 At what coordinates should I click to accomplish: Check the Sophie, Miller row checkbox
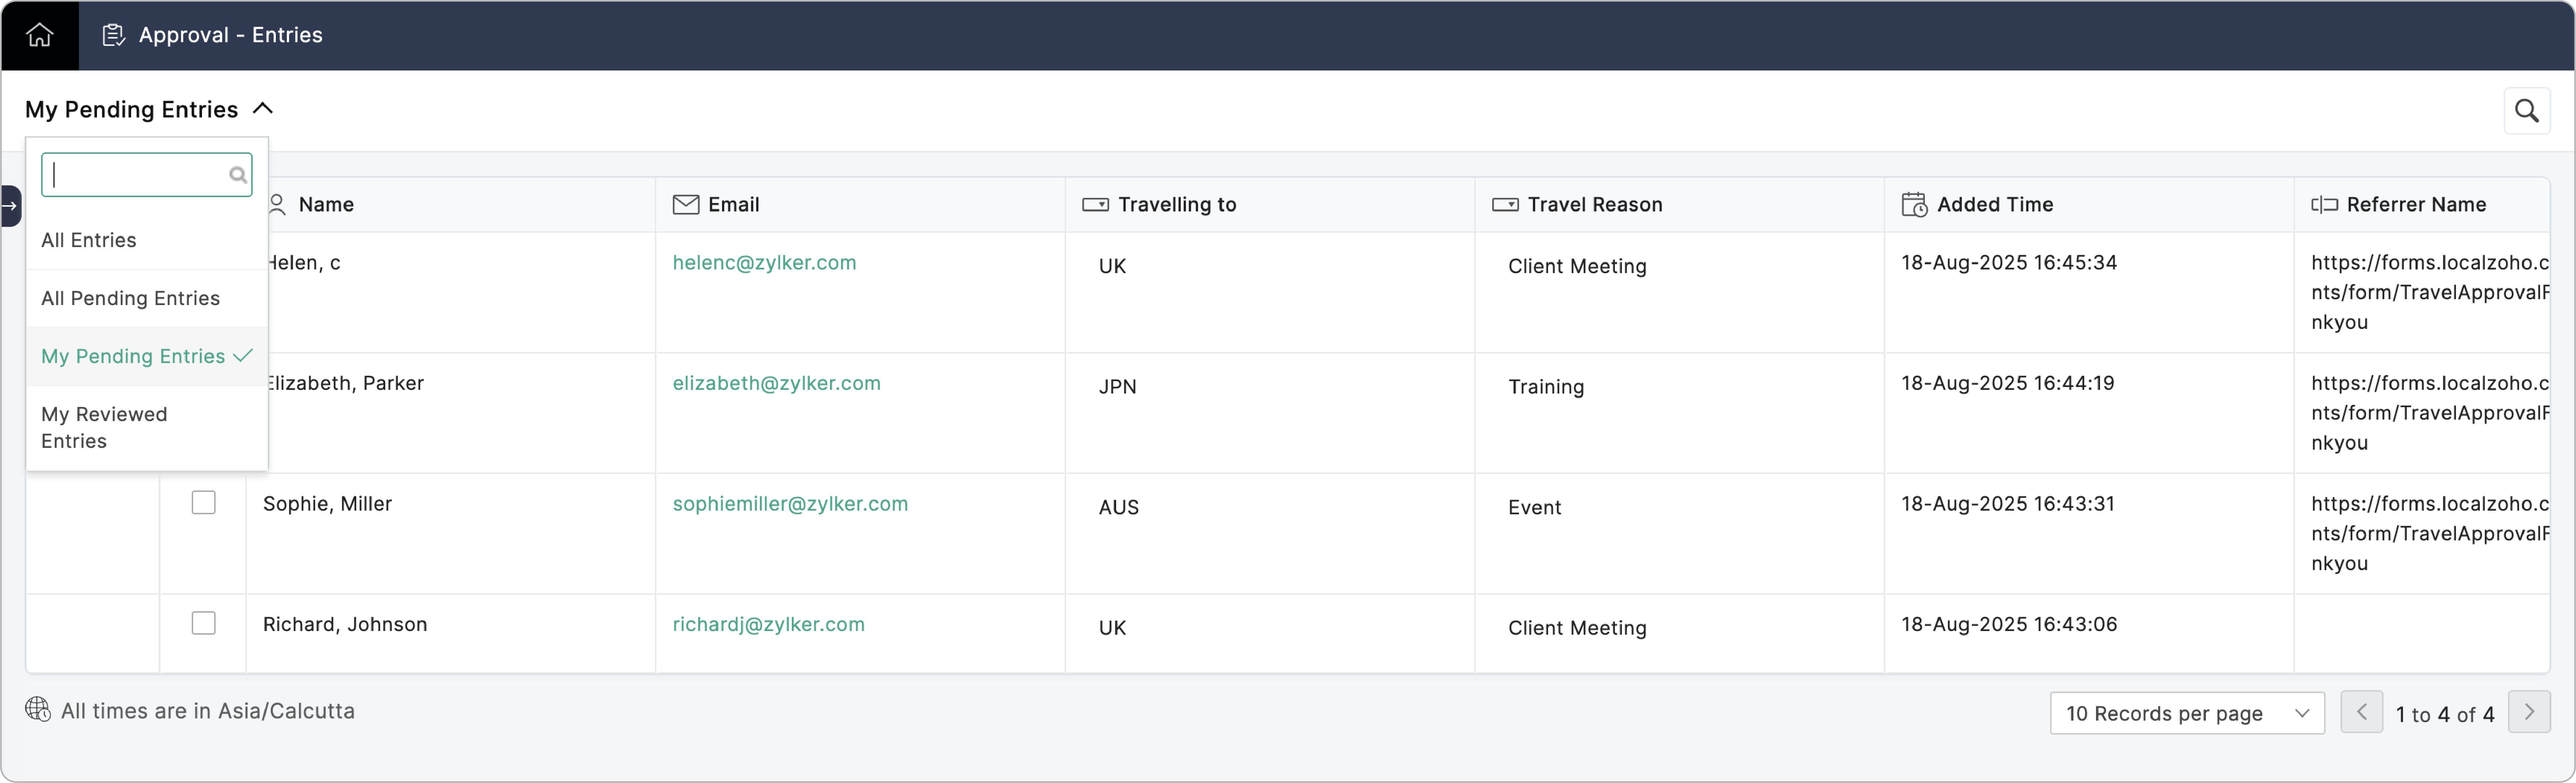coord(203,503)
